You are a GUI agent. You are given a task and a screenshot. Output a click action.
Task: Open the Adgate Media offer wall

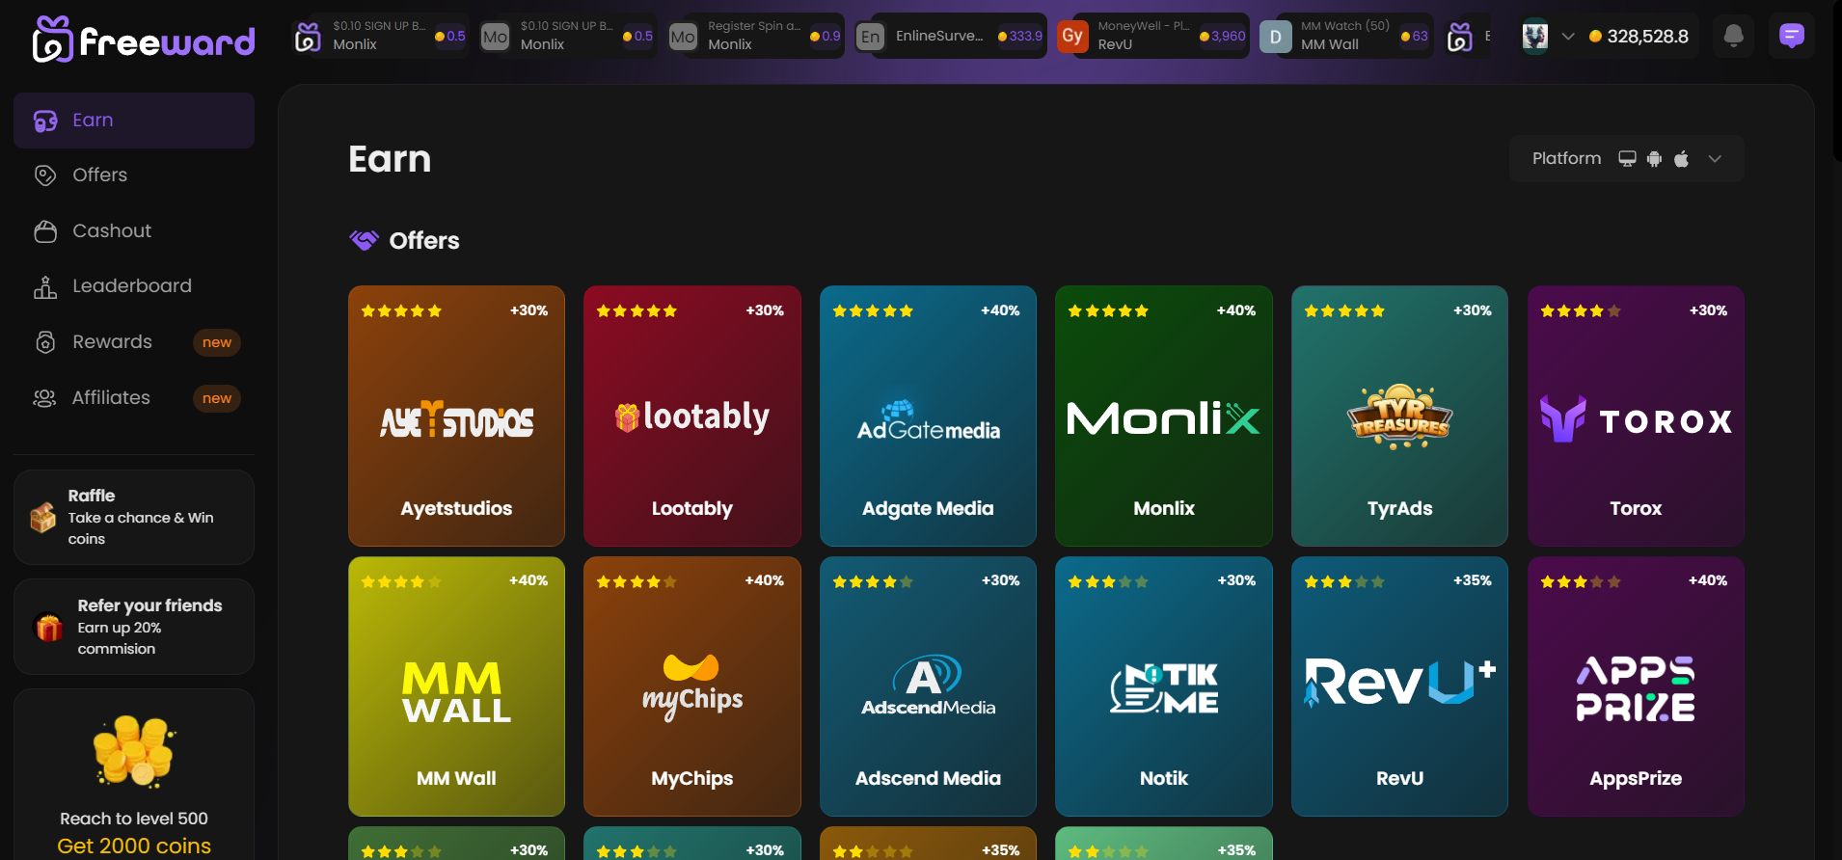(928, 416)
